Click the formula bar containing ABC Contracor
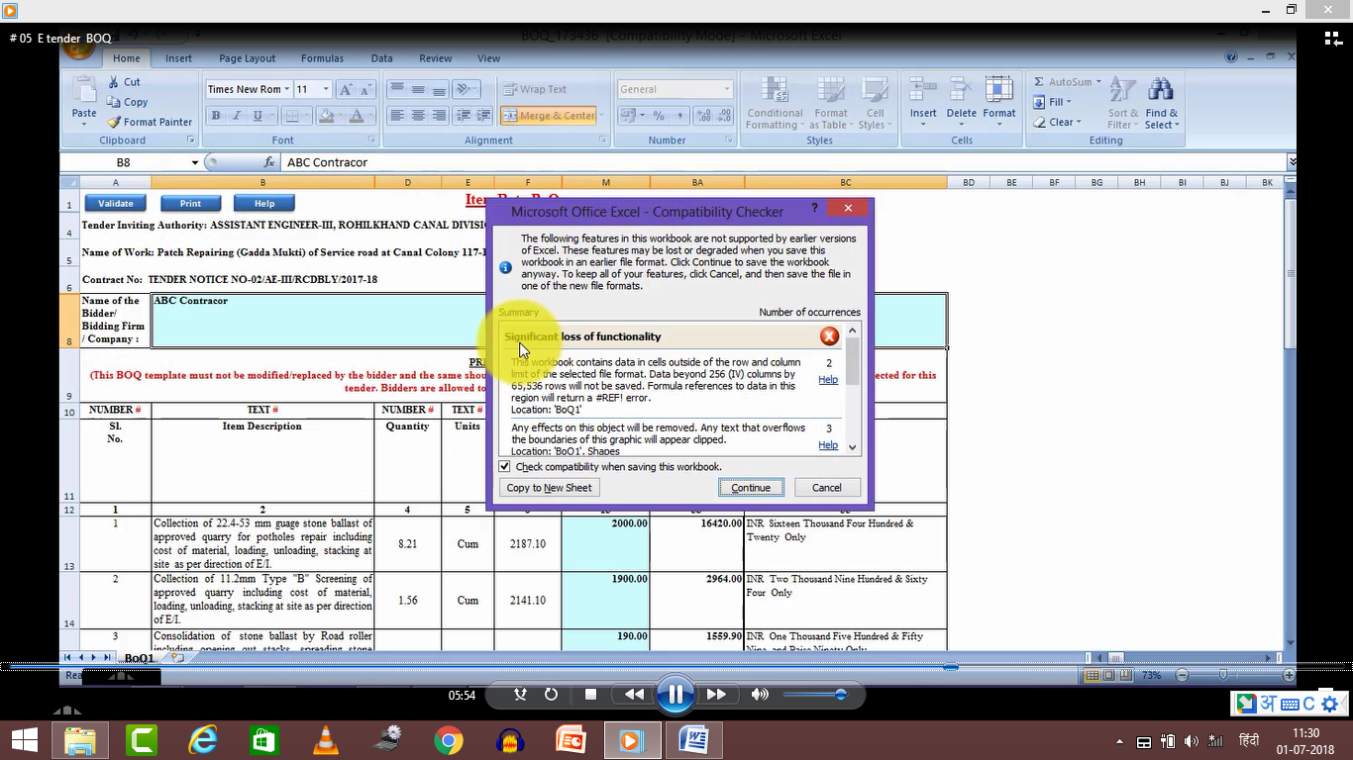This screenshot has height=760, width=1353. [x=782, y=162]
